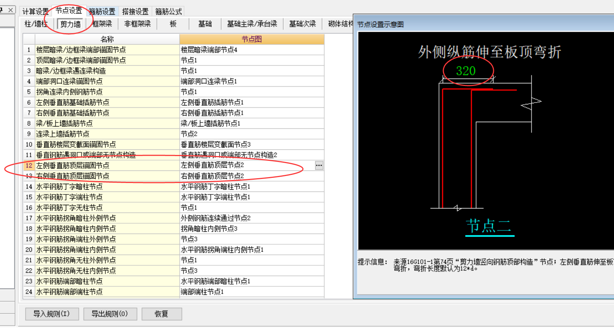Click the 恢复 button

(x=161, y=314)
